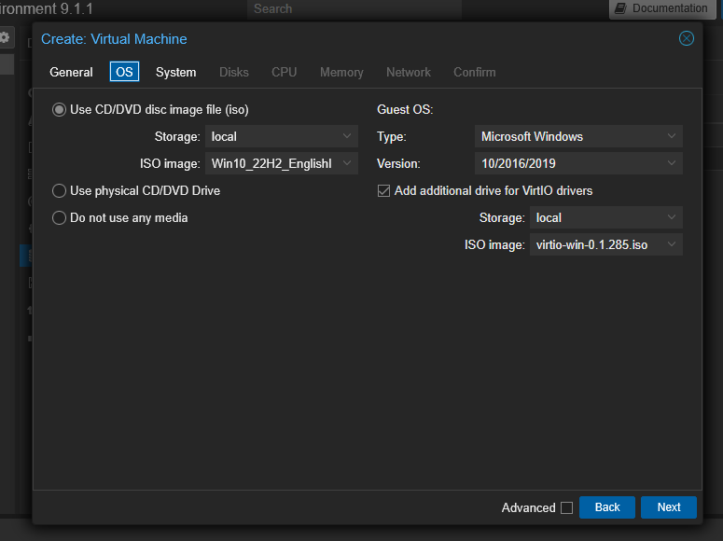Close the Create Virtual Machine dialog
The image size is (723, 541).
click(x=686, y=38)
